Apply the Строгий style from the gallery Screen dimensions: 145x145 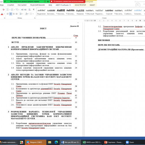click(109, 12)
